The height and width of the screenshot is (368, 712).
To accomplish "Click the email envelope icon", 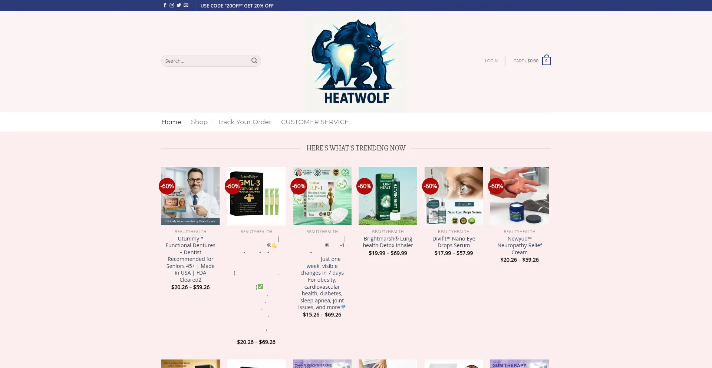I will click(186, 5).
